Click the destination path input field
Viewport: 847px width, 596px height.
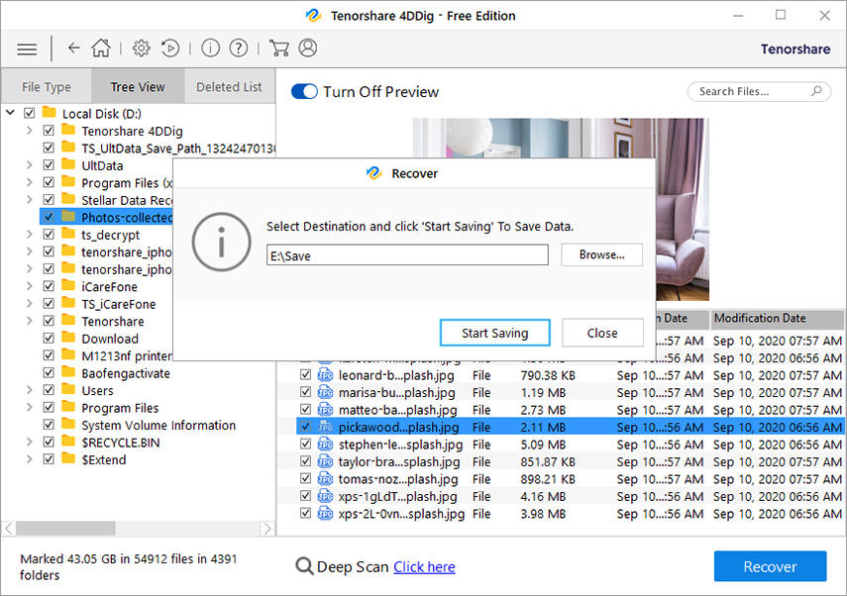[407, 254]
